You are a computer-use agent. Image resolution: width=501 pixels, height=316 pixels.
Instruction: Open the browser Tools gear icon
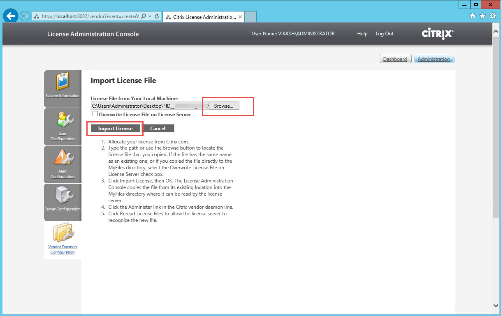(492, 16)
